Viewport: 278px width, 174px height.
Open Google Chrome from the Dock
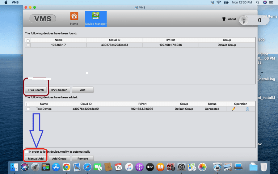point(66,167)
